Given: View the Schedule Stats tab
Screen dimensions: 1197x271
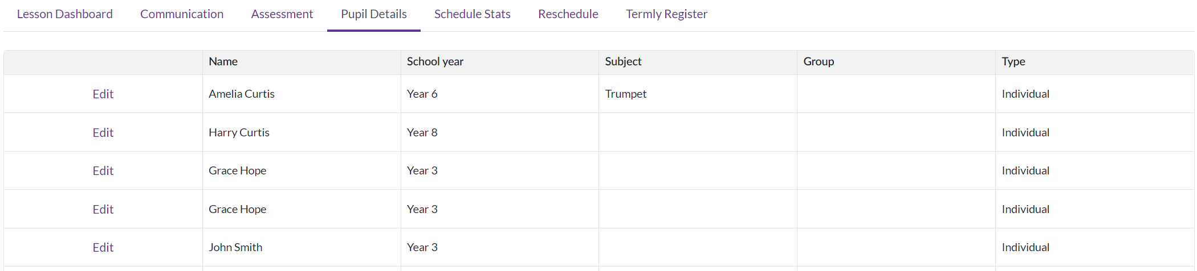Looking at the screenshot, I should coord(473,14).
